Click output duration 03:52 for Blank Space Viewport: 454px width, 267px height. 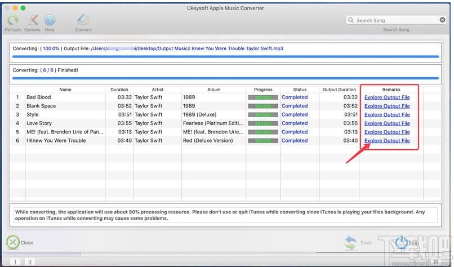(350, 106)
